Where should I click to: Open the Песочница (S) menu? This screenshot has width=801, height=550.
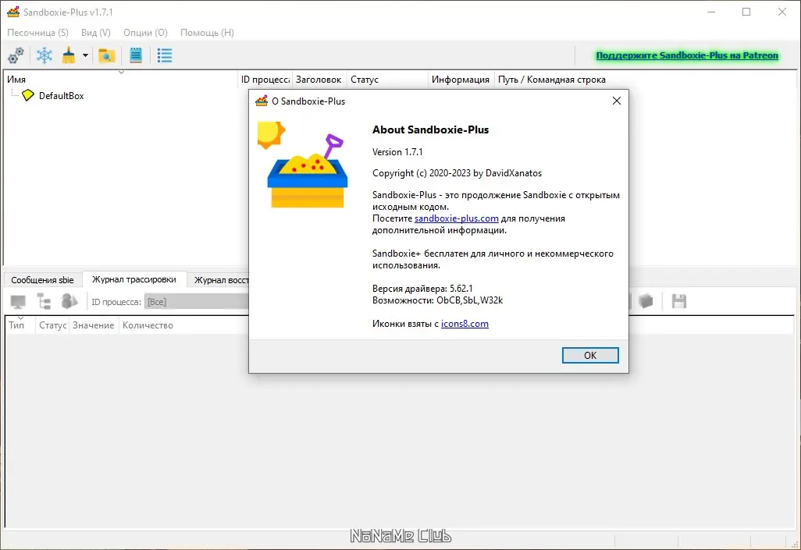(x=37, y=32)
